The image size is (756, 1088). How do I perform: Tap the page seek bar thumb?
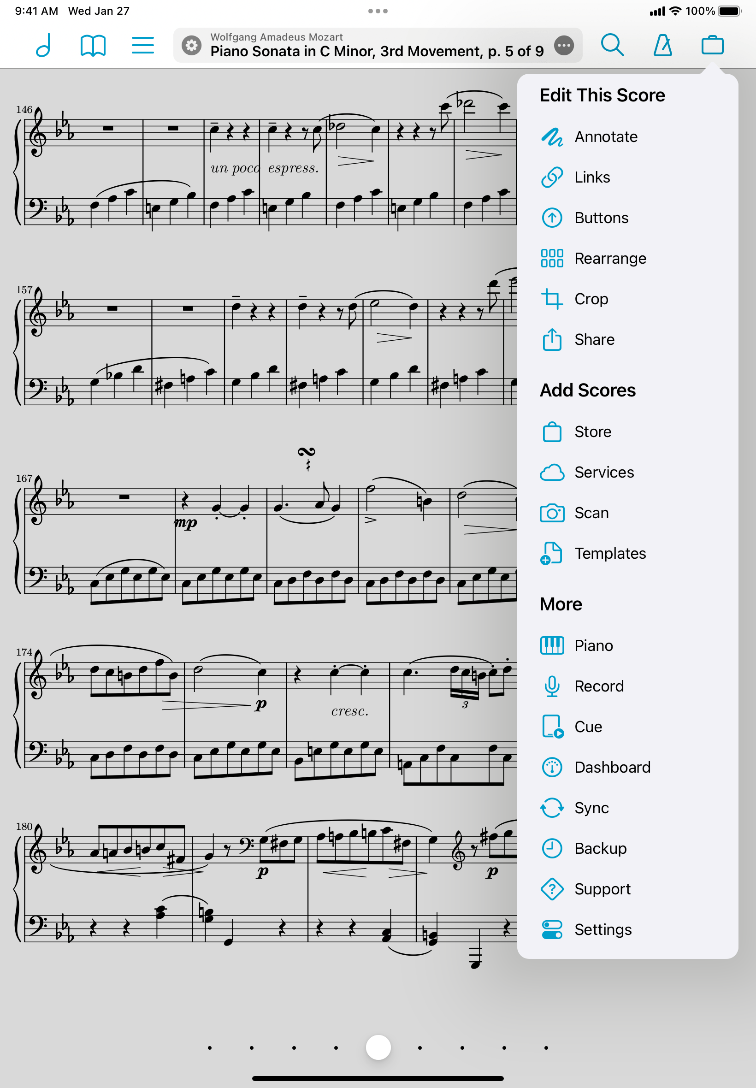378,1048
